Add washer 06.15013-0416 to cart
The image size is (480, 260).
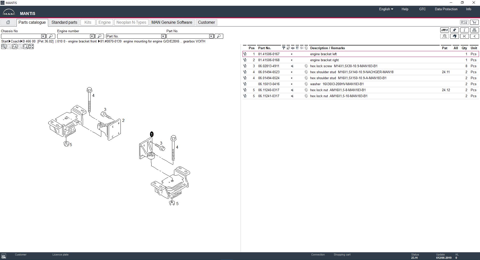(x=245, y=84)
